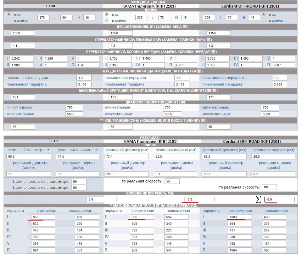
Task: Click СТОК low-range transfer field 2.135
Action: pos(84,84)
